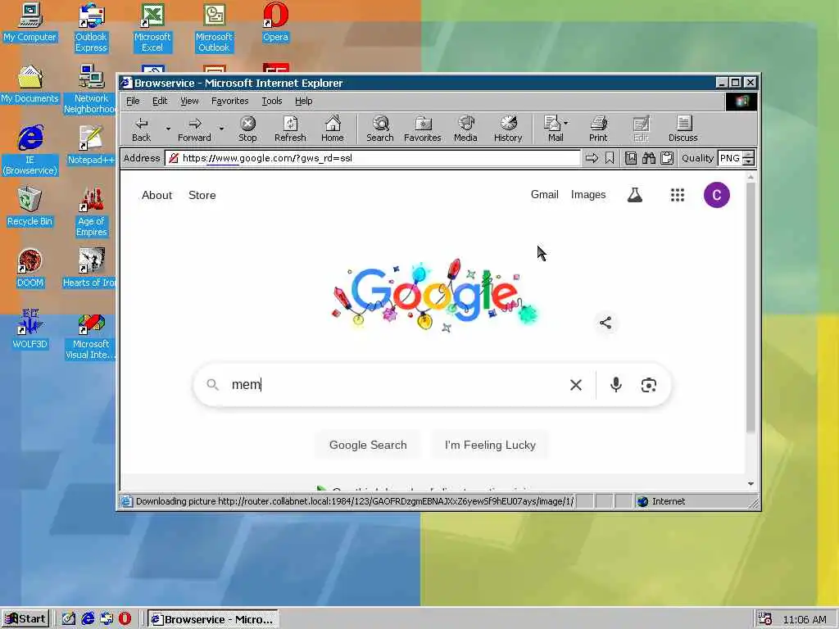Click the vertical scrollbar thumb
Viewport: 839px width, 629px height.
click(x=751, y=307)
